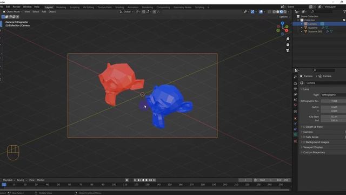Expand the Camera panel in properties
Screen dimensions: 346x195
point(308,132)
